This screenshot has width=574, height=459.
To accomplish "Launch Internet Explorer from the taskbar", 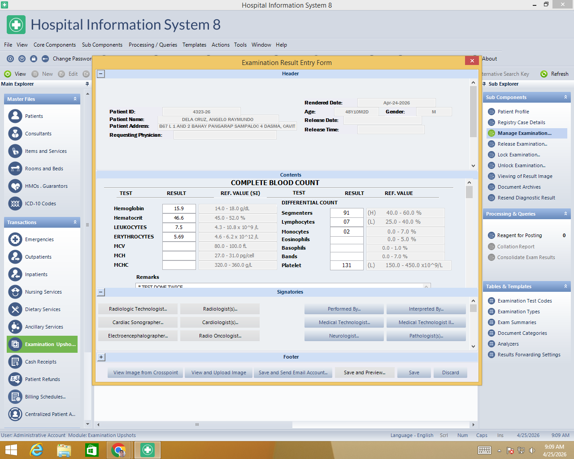I will click(36, 450).
